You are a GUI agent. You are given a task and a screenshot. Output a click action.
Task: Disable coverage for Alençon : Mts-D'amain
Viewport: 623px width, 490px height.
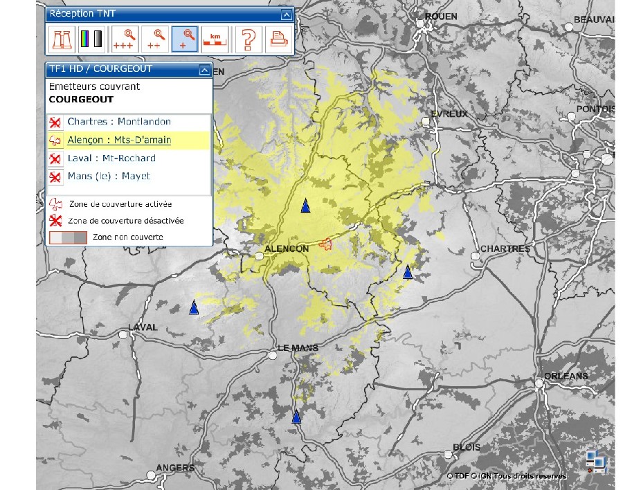pyautogui.click(x=55, y=140)
